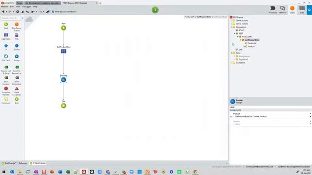This screenshot has height=175, width=312.
Task: Select the Raise Exception tool
Action: pos(17,91)
